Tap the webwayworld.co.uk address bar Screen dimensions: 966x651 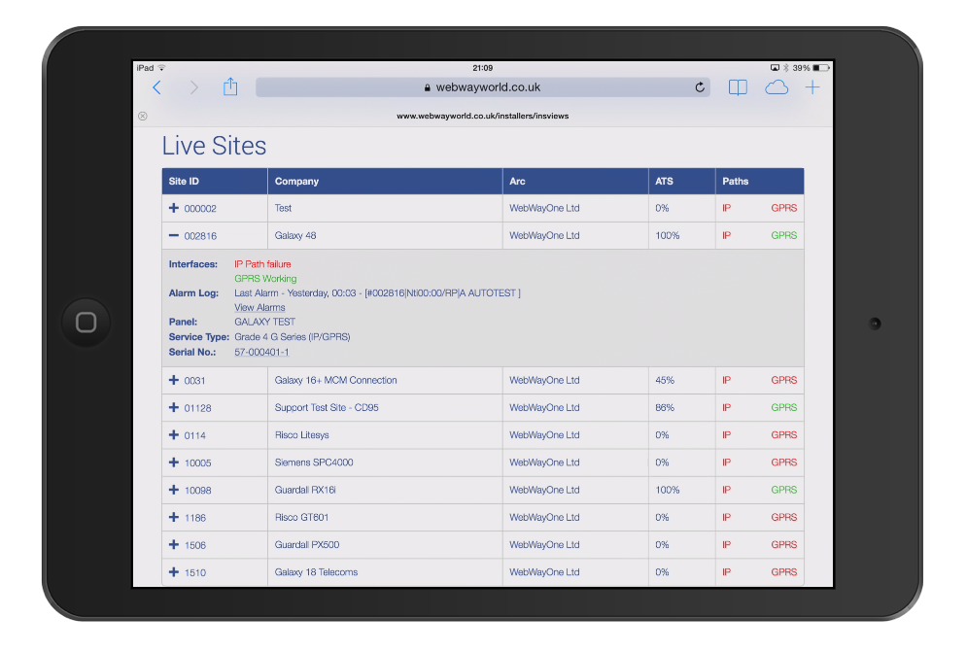[x=483, y=87]
